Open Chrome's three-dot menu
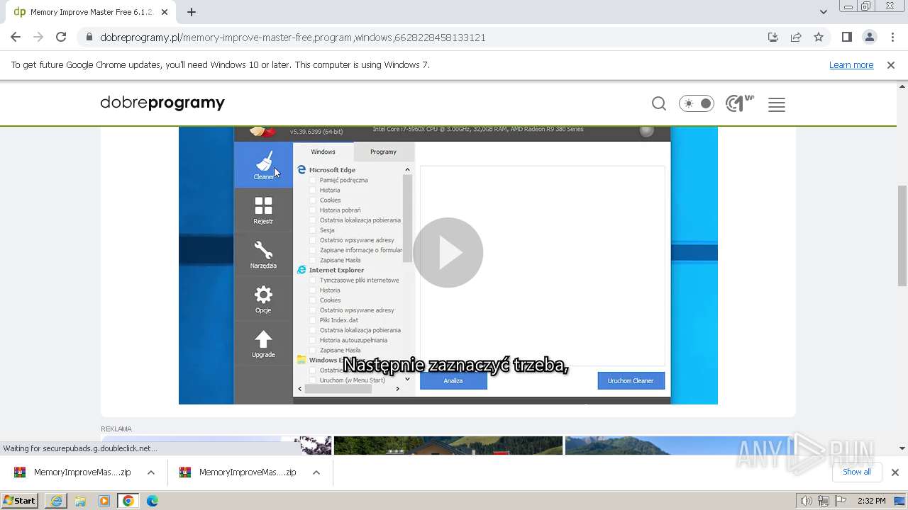Screen dimensions: 908x510 point(892,38)
